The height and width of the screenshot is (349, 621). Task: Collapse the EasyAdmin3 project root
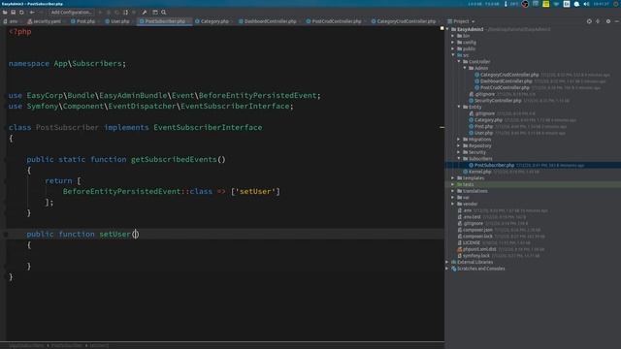[447, 29]
